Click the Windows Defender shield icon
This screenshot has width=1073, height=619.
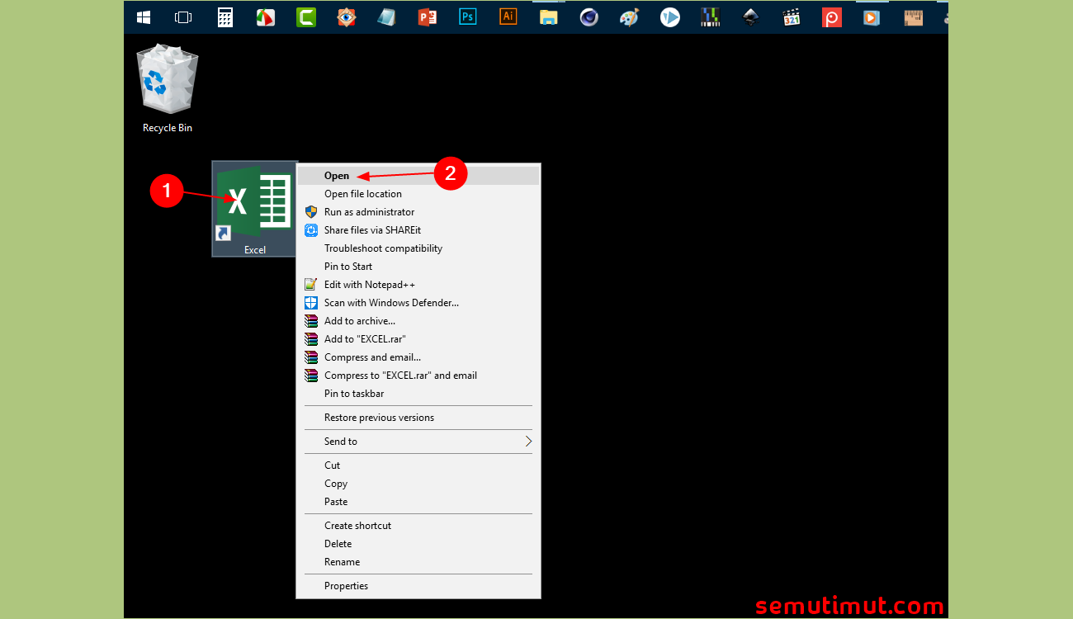pyautogui.click(x=311, y=303)
